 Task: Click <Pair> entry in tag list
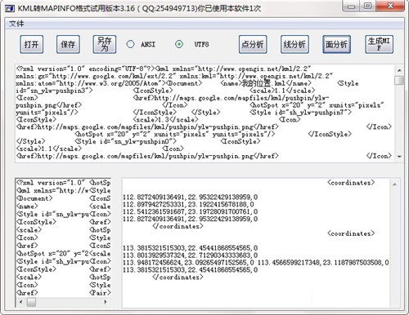point(100,293)
